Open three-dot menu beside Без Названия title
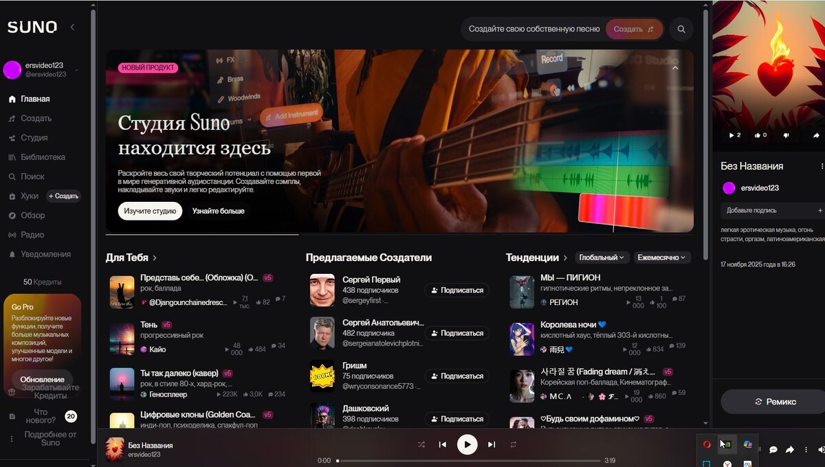 [x=822, y=166]
